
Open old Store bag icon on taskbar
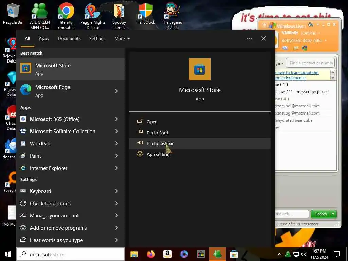(x=201, y=254)
